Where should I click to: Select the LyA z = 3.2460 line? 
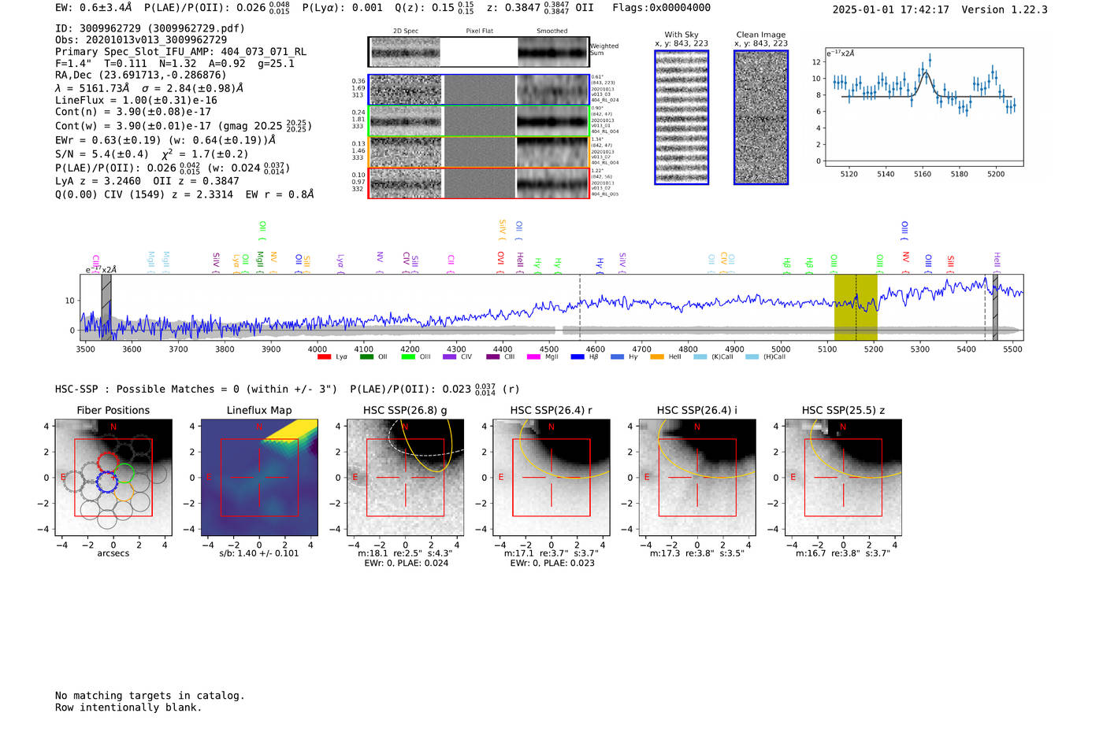click(x=147, y=180)
